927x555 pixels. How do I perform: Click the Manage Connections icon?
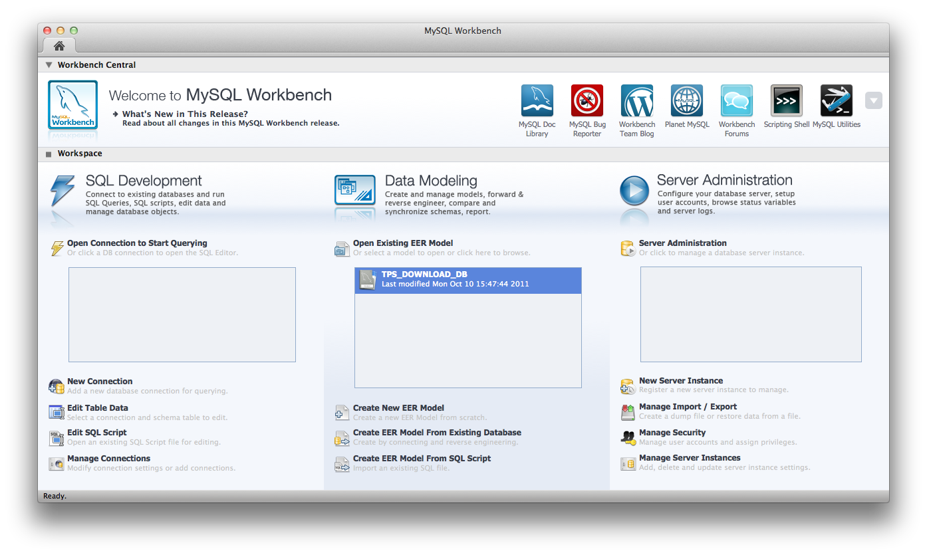(57, 464)
